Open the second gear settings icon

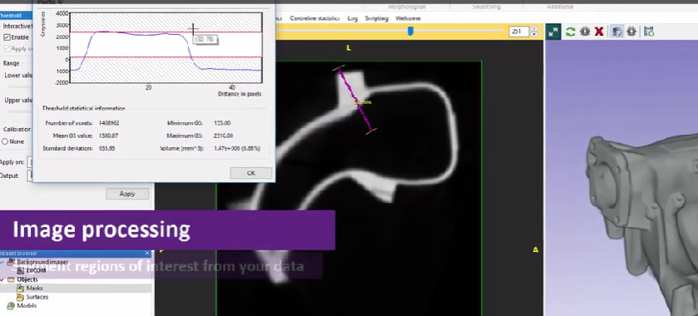(631, 32)
